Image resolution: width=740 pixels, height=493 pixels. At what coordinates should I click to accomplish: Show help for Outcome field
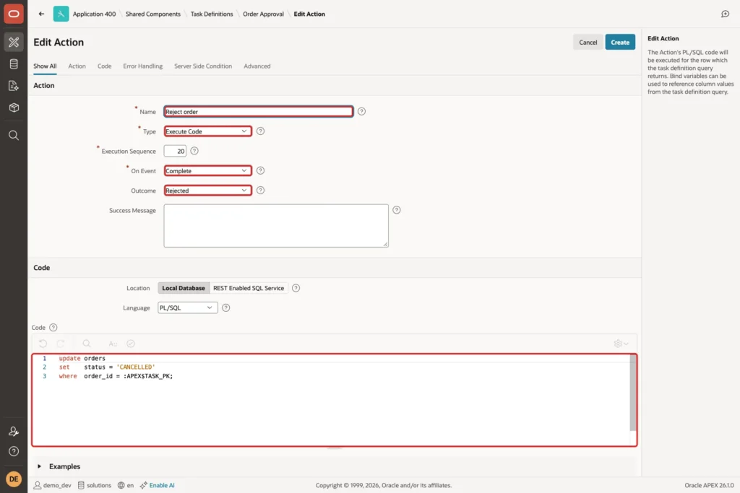point(260,191)
